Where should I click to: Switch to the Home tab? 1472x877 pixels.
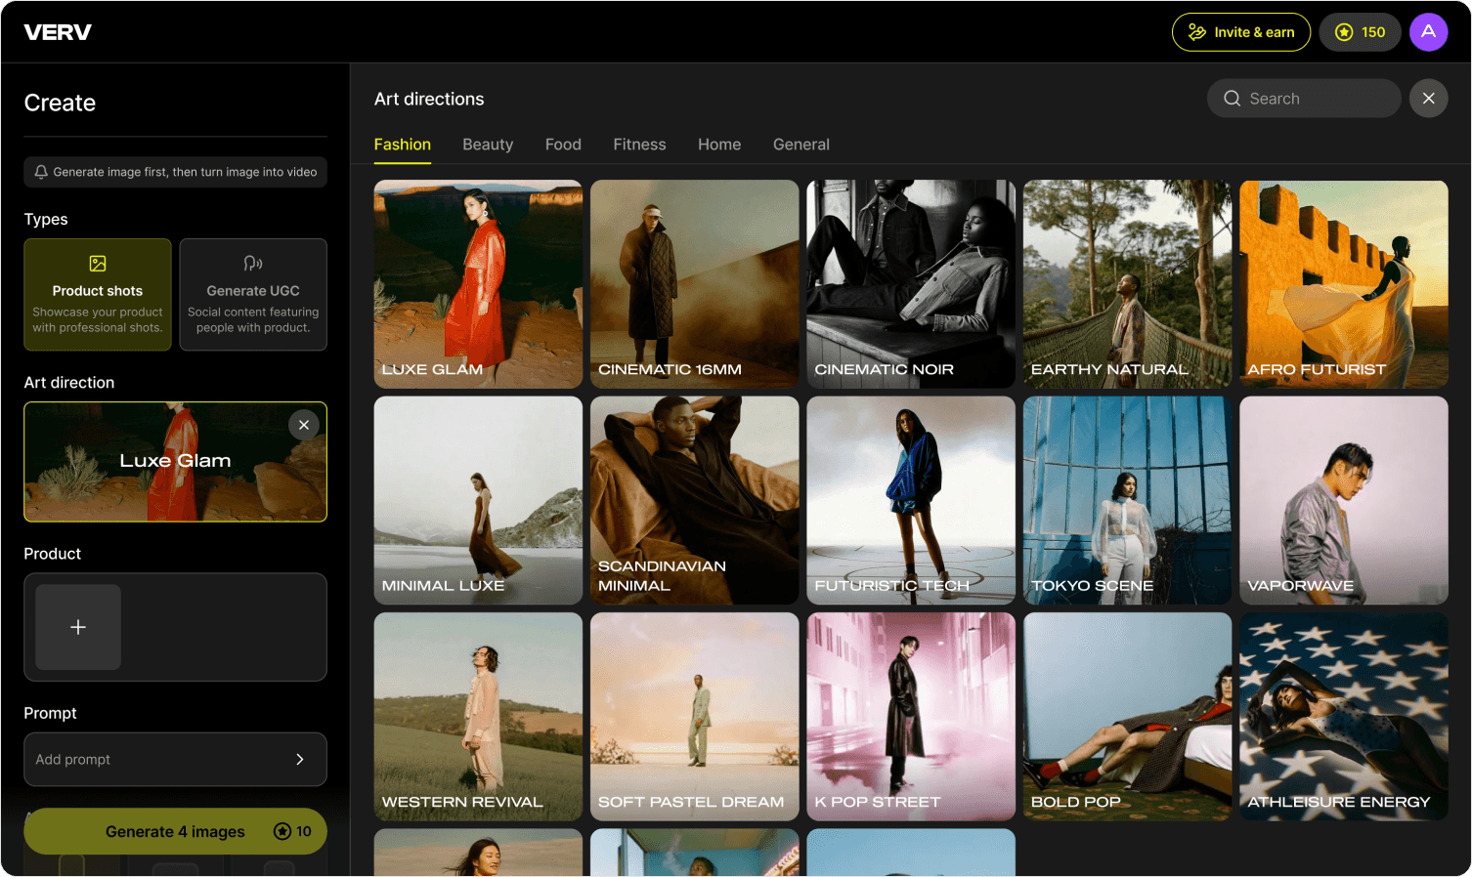pos(719,145)
